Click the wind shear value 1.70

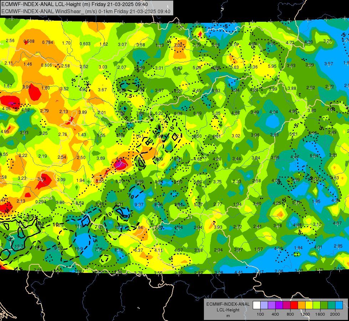point(66,43)
